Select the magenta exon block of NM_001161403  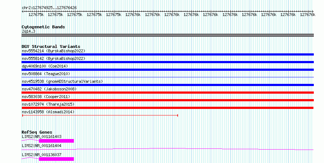pos(56,141)
